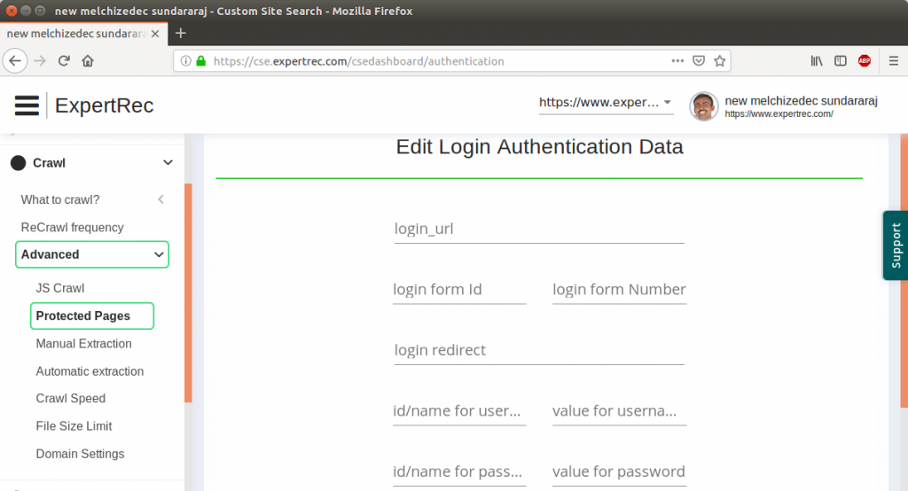Bookmark this page with the star icon

pyautogui.click(x=720, y=61)
